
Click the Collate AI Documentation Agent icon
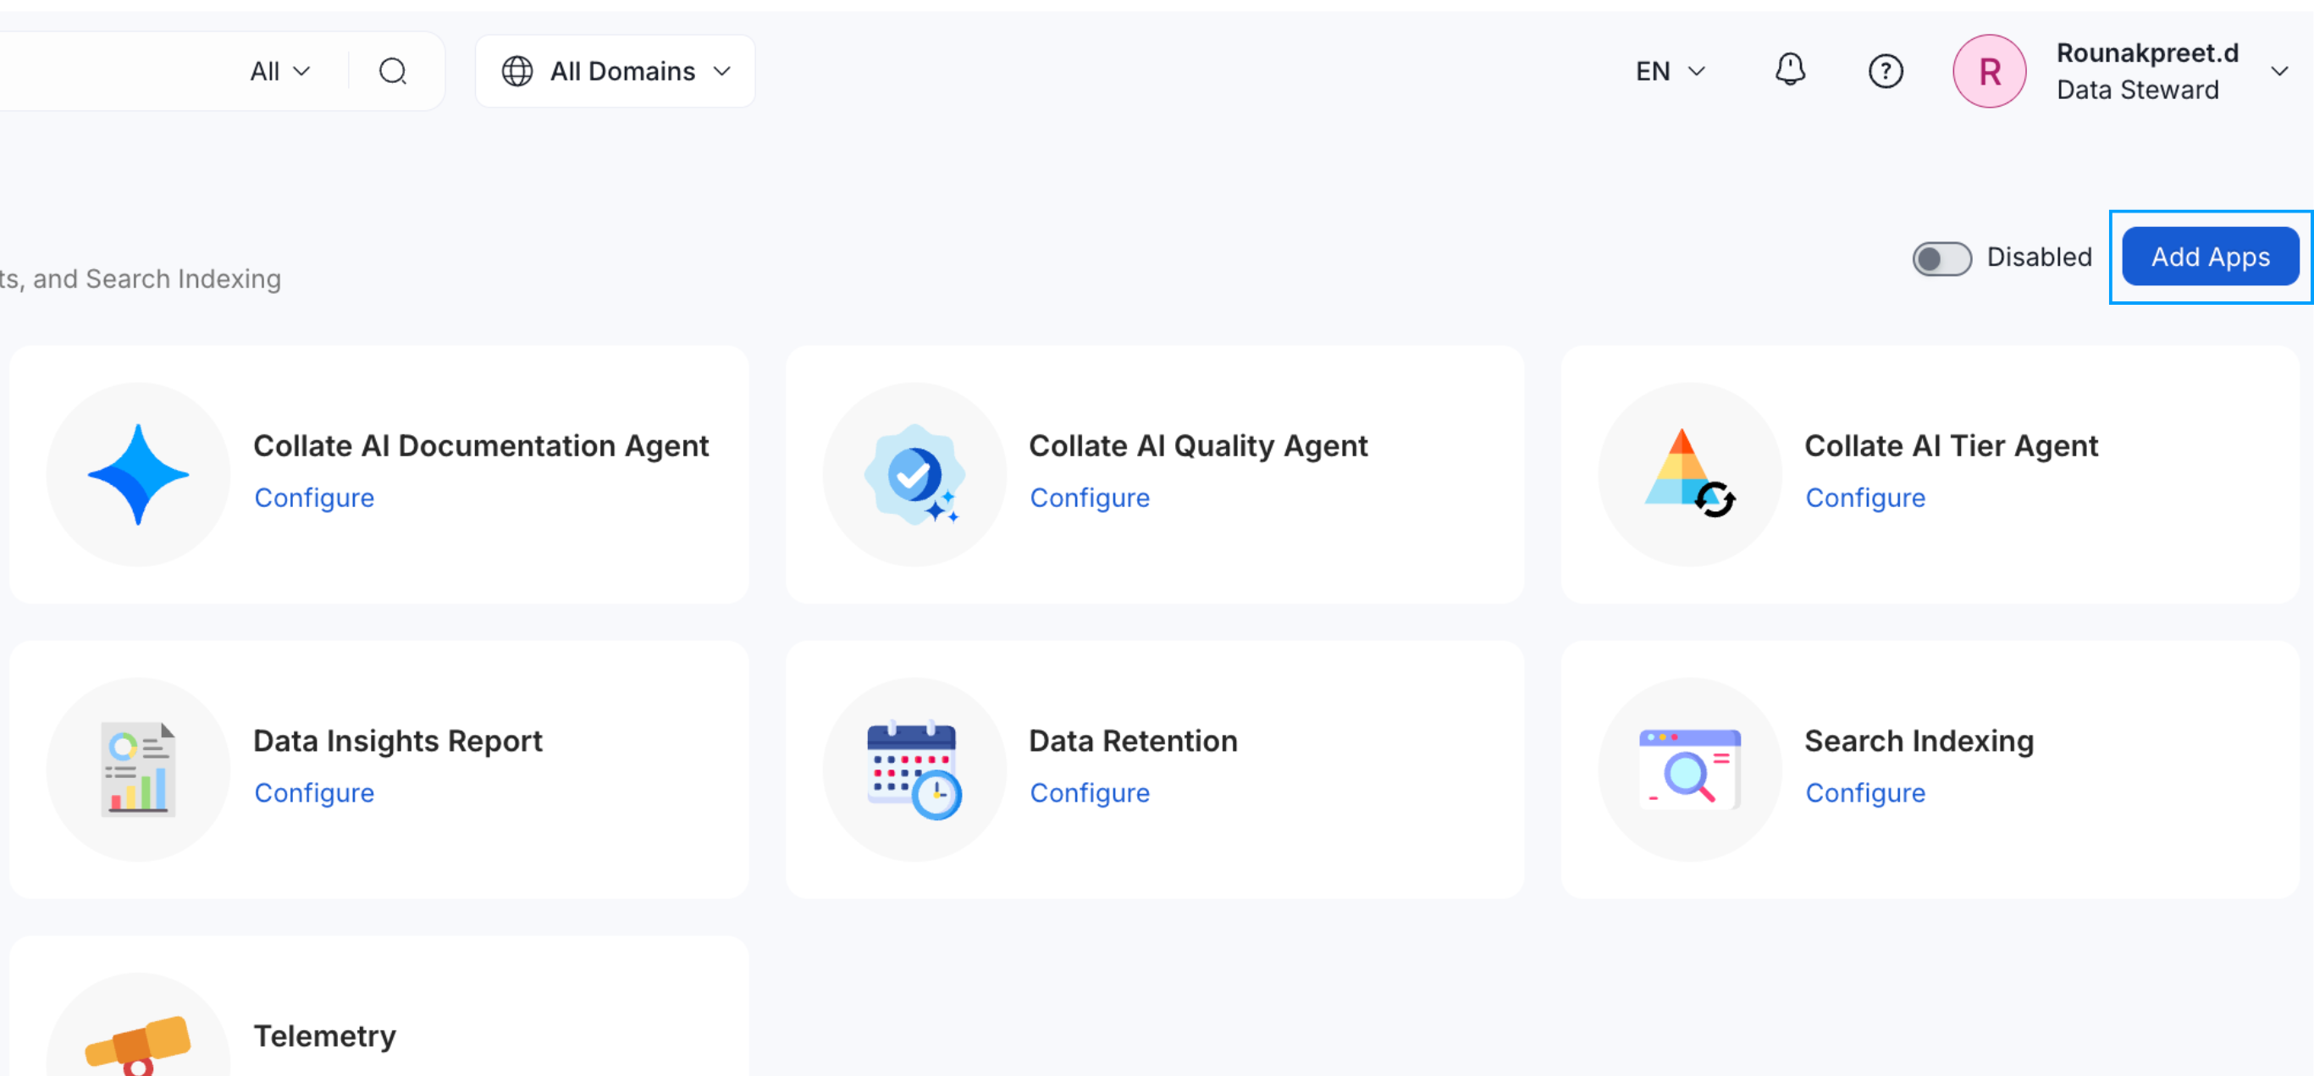tap(138, 474)
